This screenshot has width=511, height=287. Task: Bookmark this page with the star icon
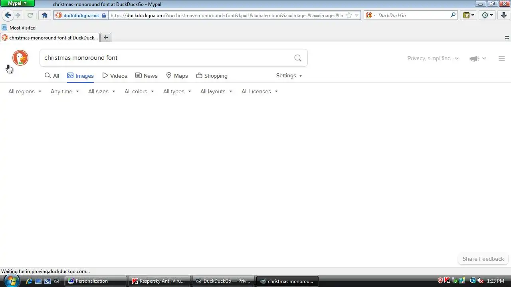point(349,15)
